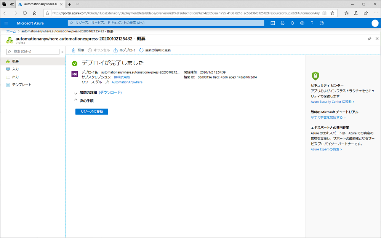
Task: Click the add notes pen icon
Action: pos(356,13)
